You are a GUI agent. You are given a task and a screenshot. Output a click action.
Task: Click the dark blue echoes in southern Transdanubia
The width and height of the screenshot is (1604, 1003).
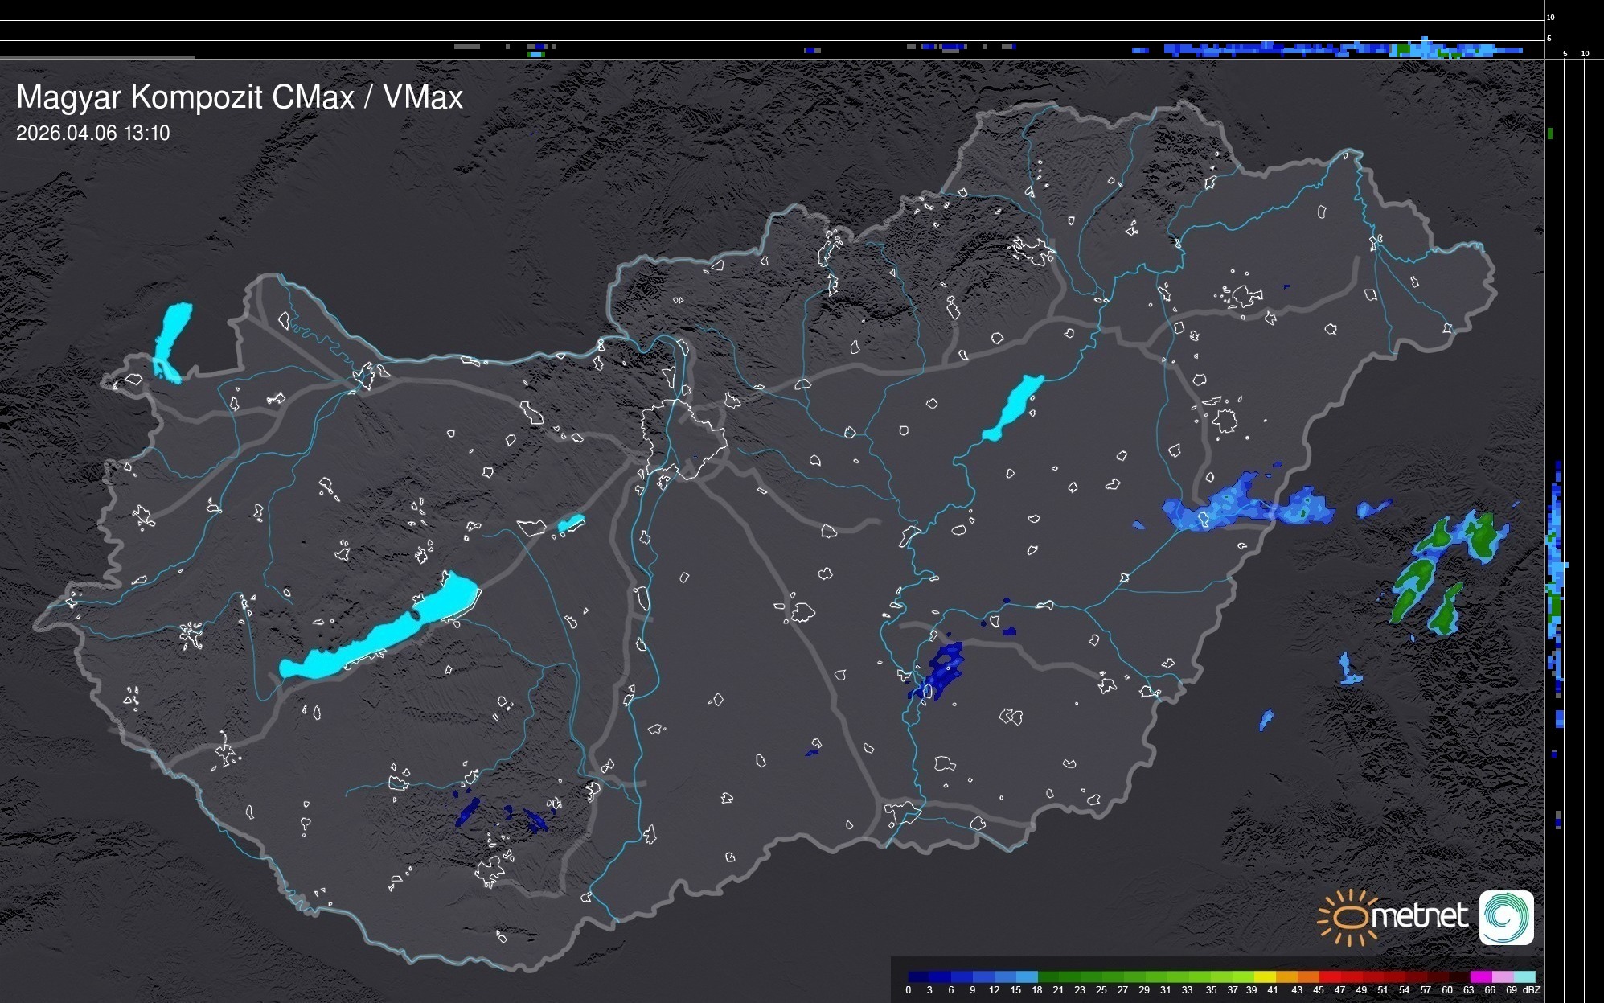click(466, 812)
